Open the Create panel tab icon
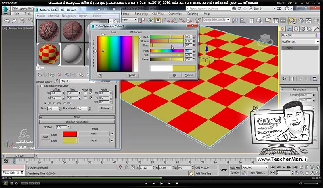 (282, 29)
